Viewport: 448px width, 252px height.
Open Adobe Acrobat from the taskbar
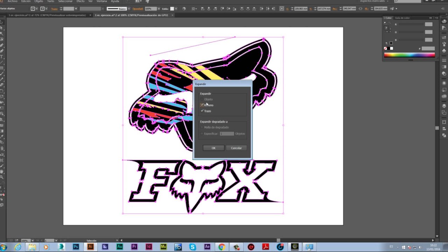pos(265,247)
